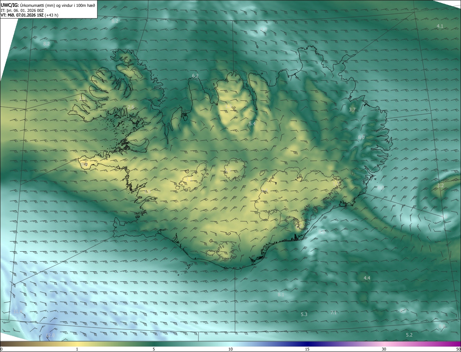The height and width of the screenshot is (352, 461).
Task: Click the 'VT: Mið. 07.01.2026 19Z (+43 h)' line
Action: pos(30,15)
